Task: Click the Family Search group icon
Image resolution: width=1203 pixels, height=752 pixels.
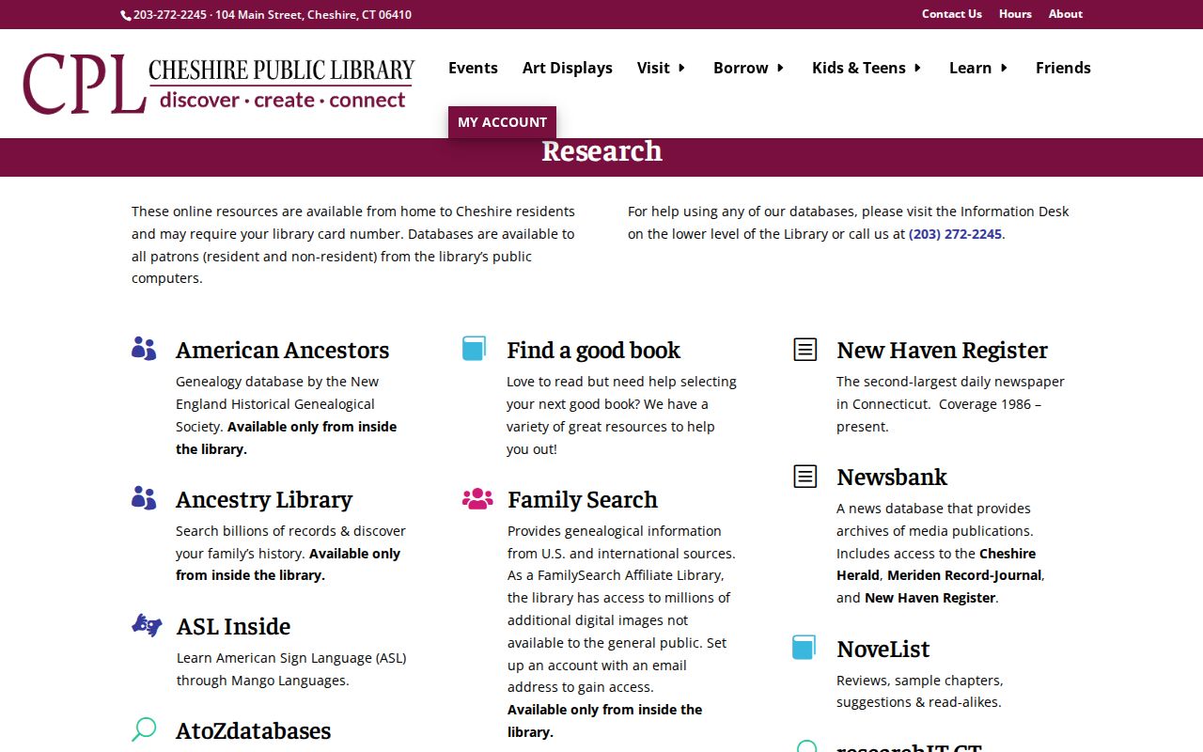Action: (x=477, y=498)
